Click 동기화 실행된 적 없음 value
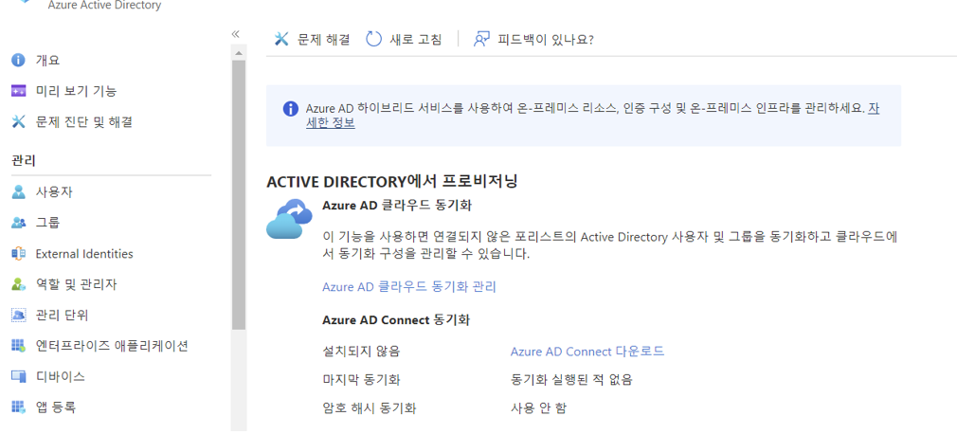This screenshot has height=434, width=957. (571, 380)
